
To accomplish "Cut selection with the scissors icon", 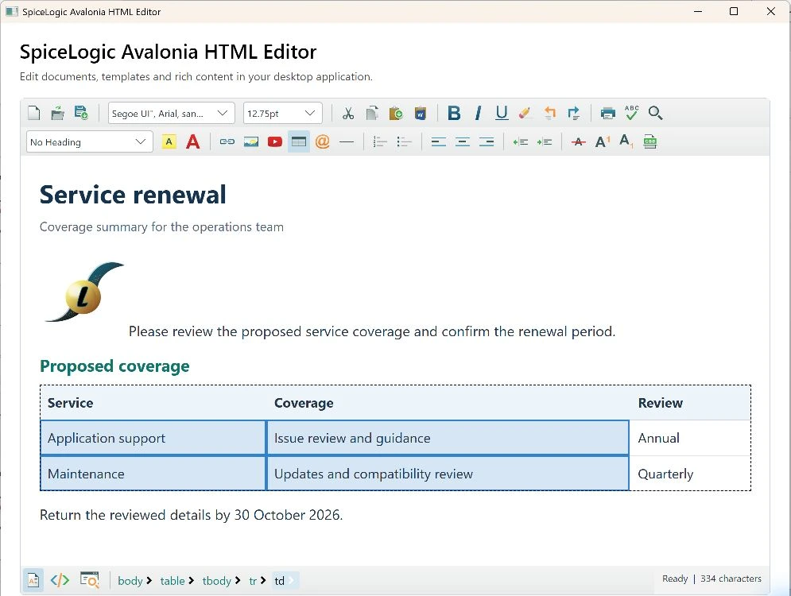I will click(x=348, y=113).
